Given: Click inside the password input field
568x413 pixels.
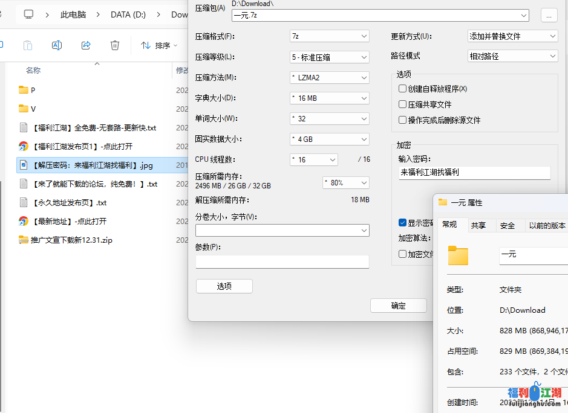Looking at the screenshot, I should pos(474,173).
